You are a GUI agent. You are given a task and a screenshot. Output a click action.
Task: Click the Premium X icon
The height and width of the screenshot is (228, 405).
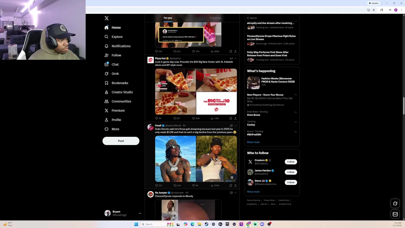[107, 111]
